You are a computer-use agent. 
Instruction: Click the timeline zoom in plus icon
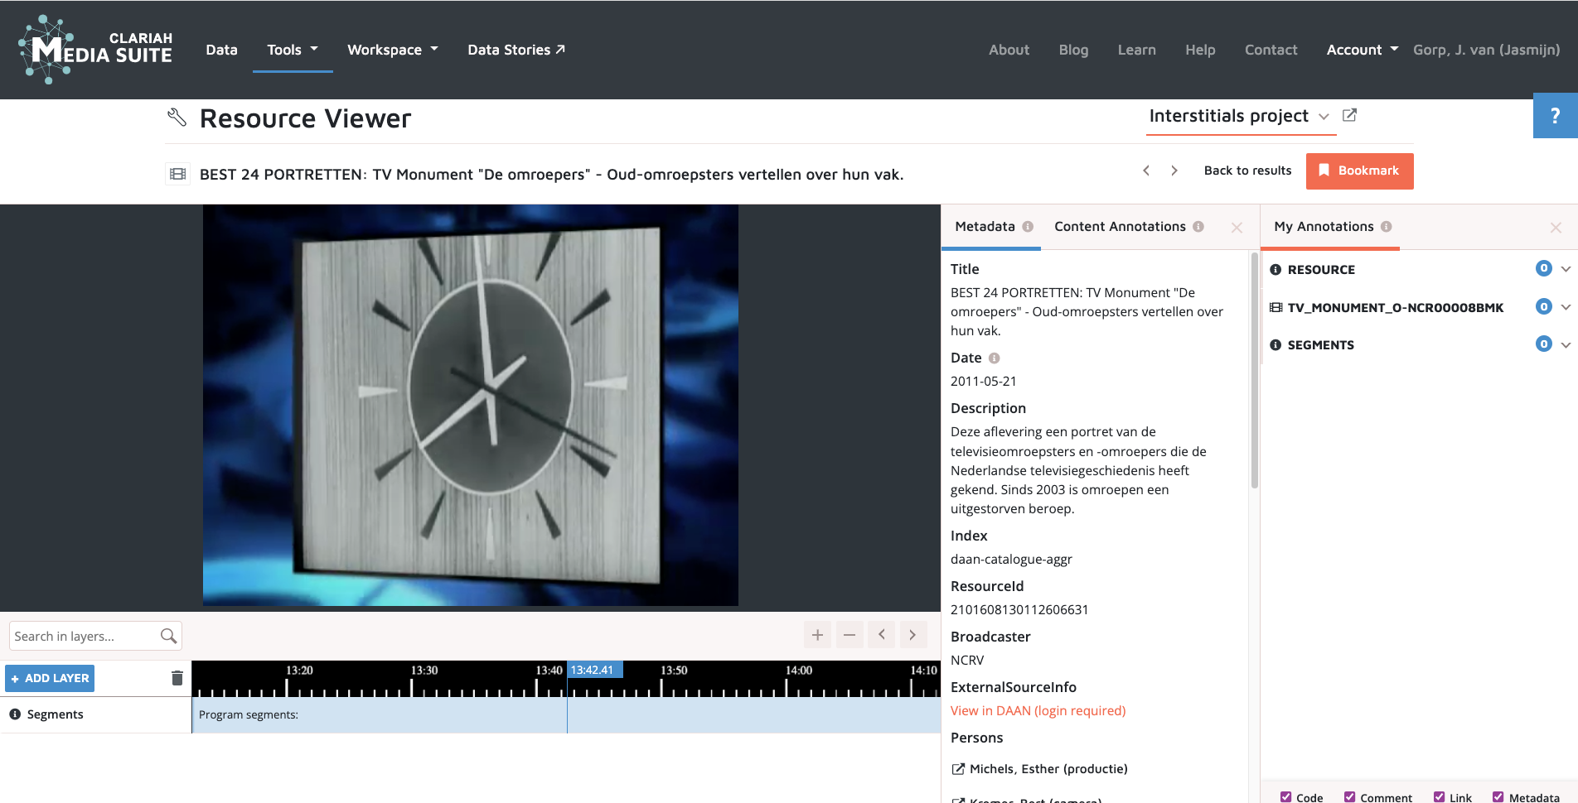[x=817, y=635]
